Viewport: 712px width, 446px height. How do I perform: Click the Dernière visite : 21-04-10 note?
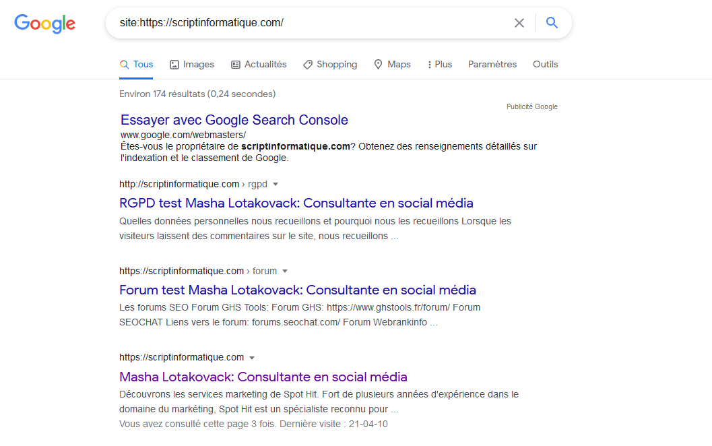coord(333,424)
